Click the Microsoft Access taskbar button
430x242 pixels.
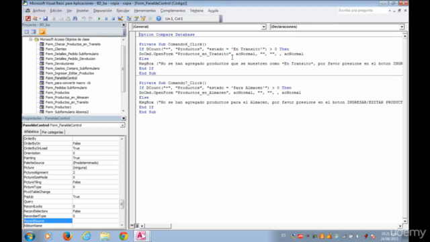point(141,236)
